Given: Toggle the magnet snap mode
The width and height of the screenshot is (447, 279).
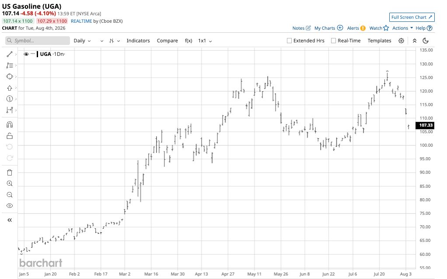Looking at the screenshot, I should pyautogui.click(x=10, y=124).
